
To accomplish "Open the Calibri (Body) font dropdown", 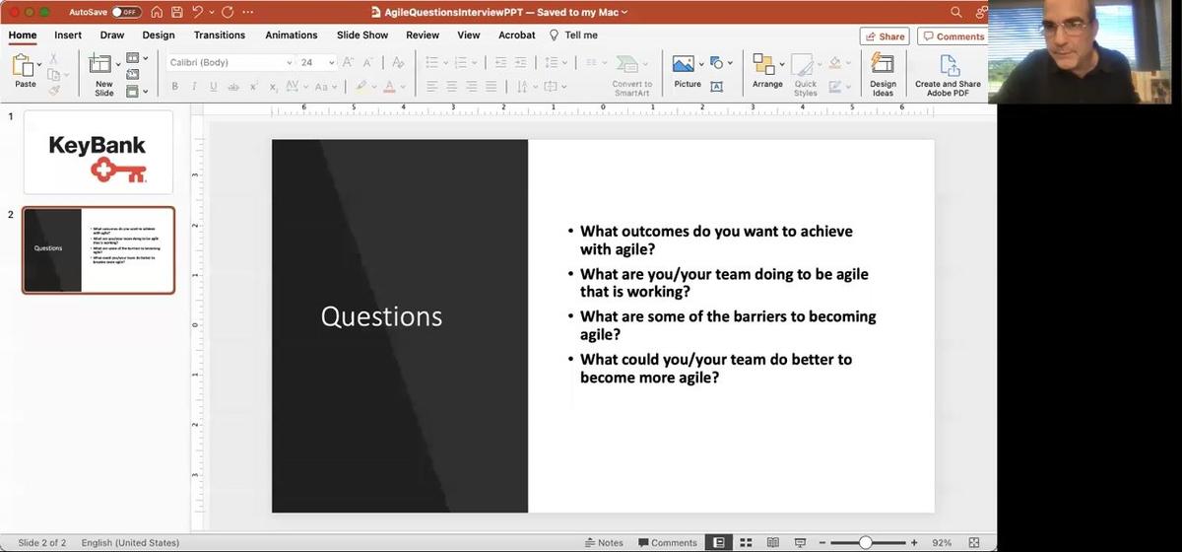I will [289, 62].
